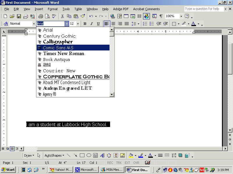Justify the paragraph text
This screenshot has width=233, height=174.
click(127, 24)
